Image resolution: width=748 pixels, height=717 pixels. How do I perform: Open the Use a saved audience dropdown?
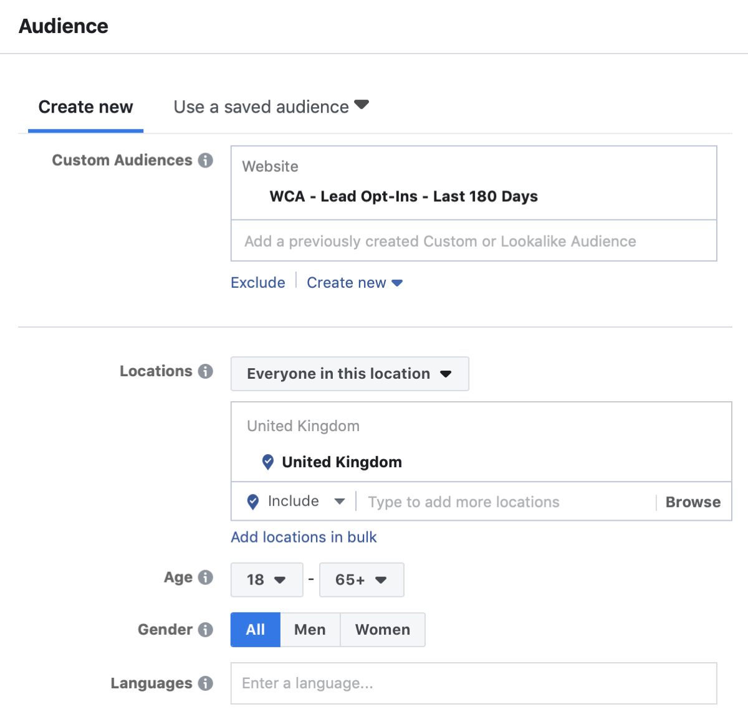pos(271,107)
